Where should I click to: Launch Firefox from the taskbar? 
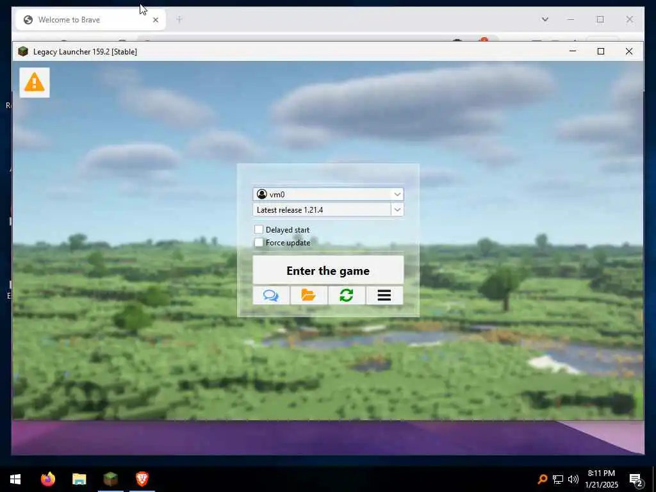point(47,479)
